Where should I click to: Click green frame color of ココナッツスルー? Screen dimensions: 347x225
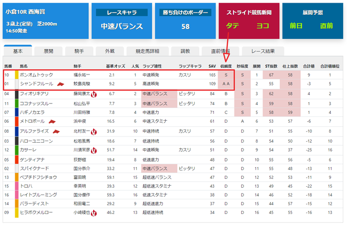[17, 103]
